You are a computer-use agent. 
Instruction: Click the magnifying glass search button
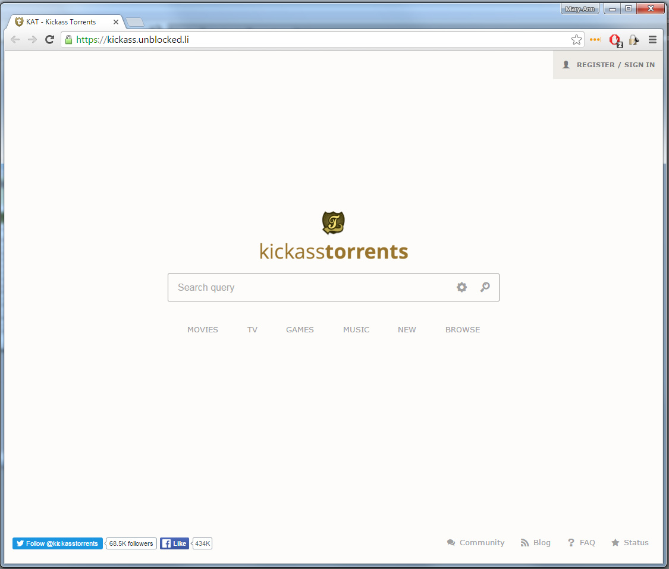click(x=485, y=287)
